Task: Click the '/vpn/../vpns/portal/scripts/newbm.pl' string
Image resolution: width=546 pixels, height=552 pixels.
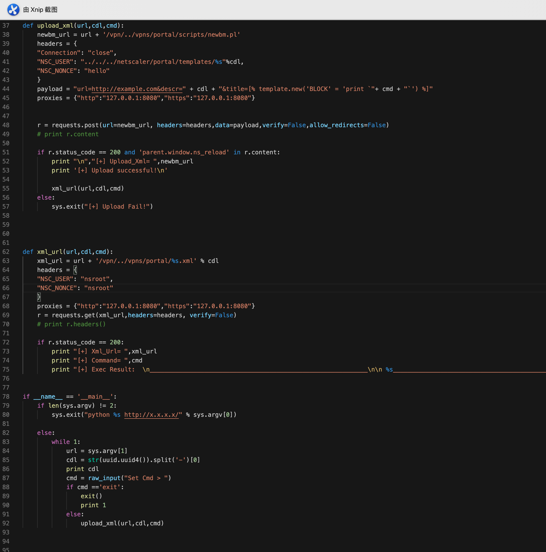Action: click(x=171, y=35)
